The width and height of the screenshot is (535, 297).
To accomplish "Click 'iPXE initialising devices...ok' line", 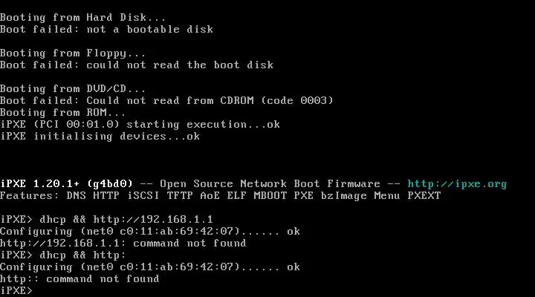I will point(100,137).
